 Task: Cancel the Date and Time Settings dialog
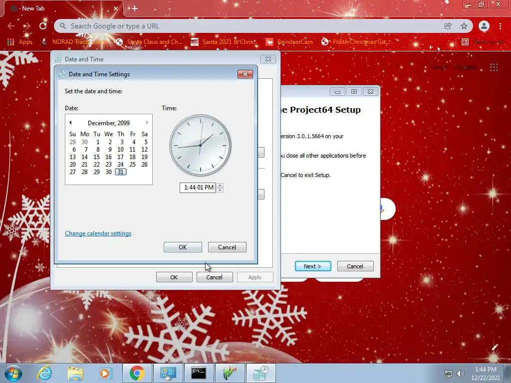point(227,247)
